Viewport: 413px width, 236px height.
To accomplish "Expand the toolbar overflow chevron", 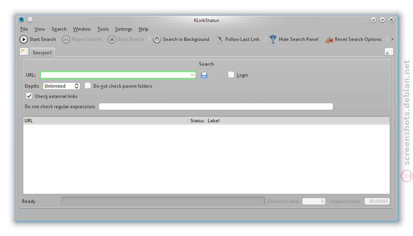I will tap(392, 40).
